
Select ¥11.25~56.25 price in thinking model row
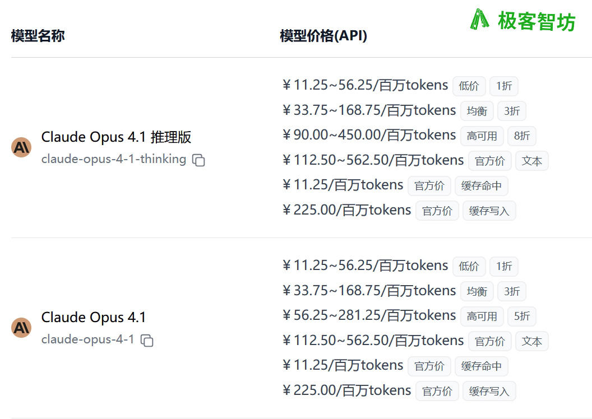point(365,85)
